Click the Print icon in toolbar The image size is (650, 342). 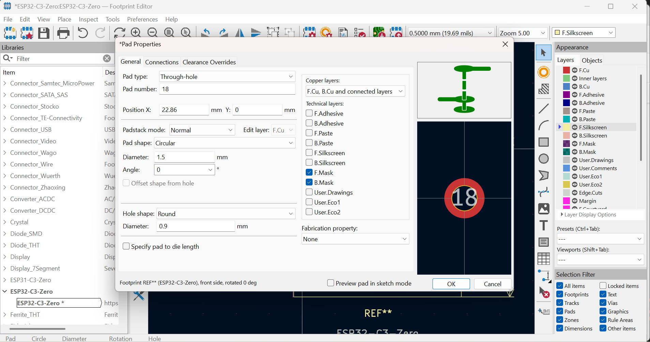63,33
